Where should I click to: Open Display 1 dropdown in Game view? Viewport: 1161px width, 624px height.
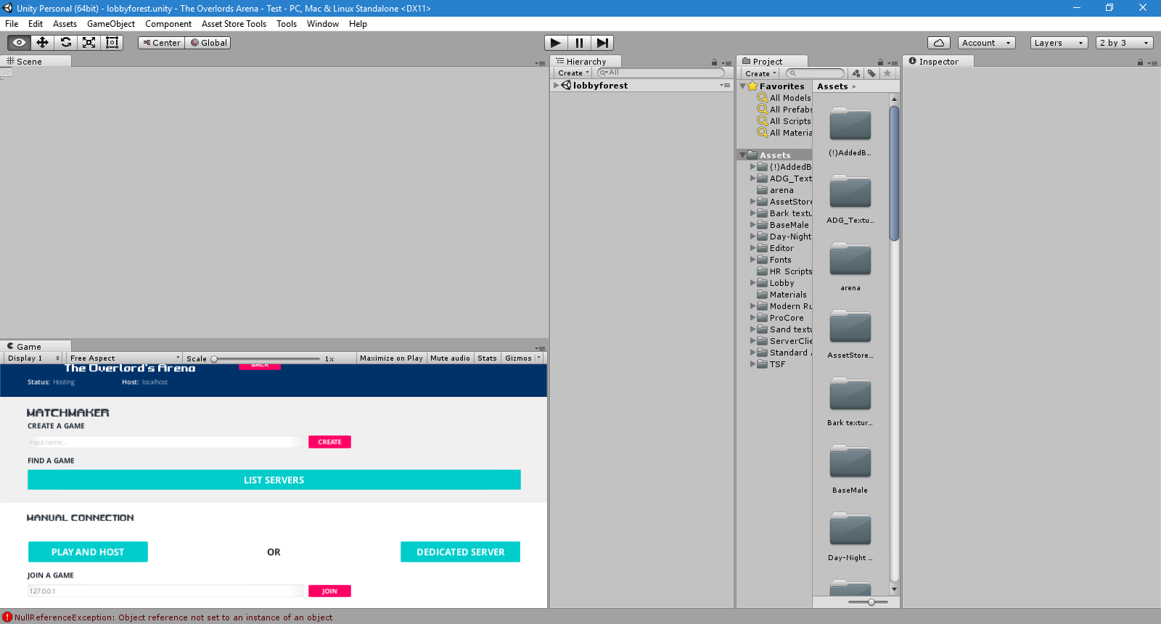pyautogui.click(x=33, y=358)
